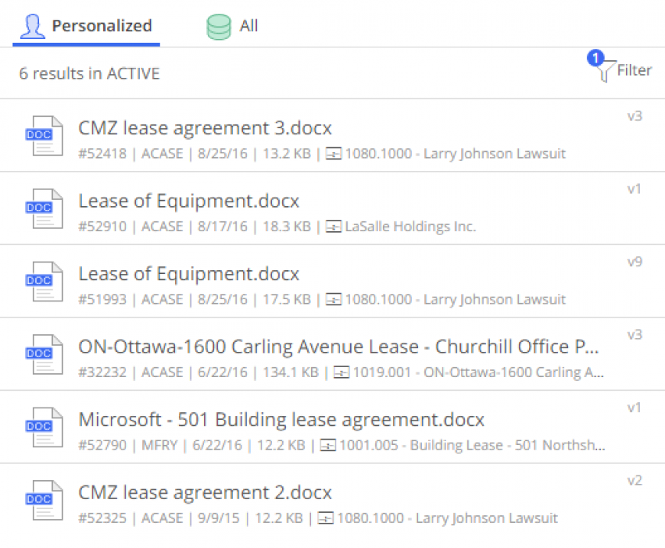Click DOC icon for Microsoft 501 Building lease

pyautogui.click(x=44, y=427)
